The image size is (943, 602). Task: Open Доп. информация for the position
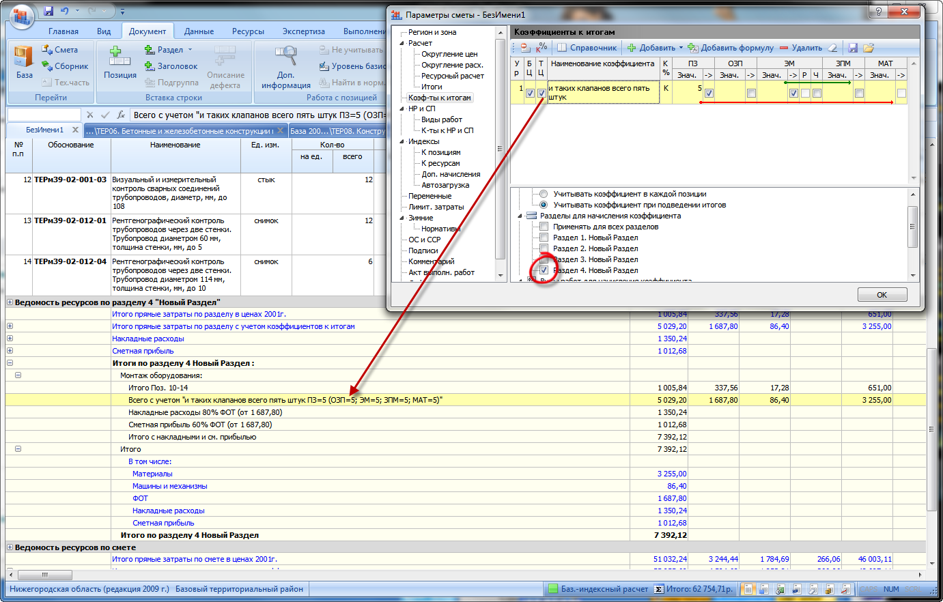click(286, 67)
